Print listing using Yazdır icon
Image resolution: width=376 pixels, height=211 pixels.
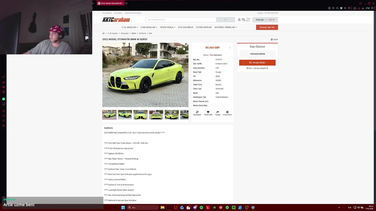[274, 39]
